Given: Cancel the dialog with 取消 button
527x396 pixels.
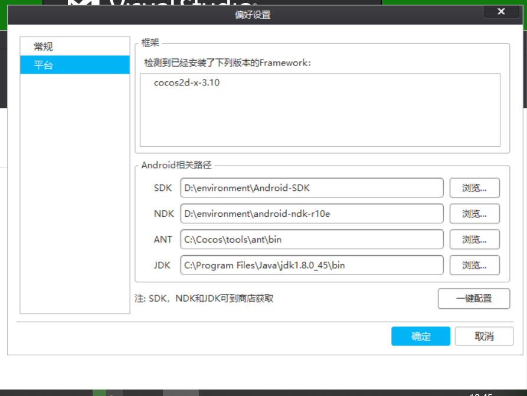Looking at the screenshot, I should 485,336.
